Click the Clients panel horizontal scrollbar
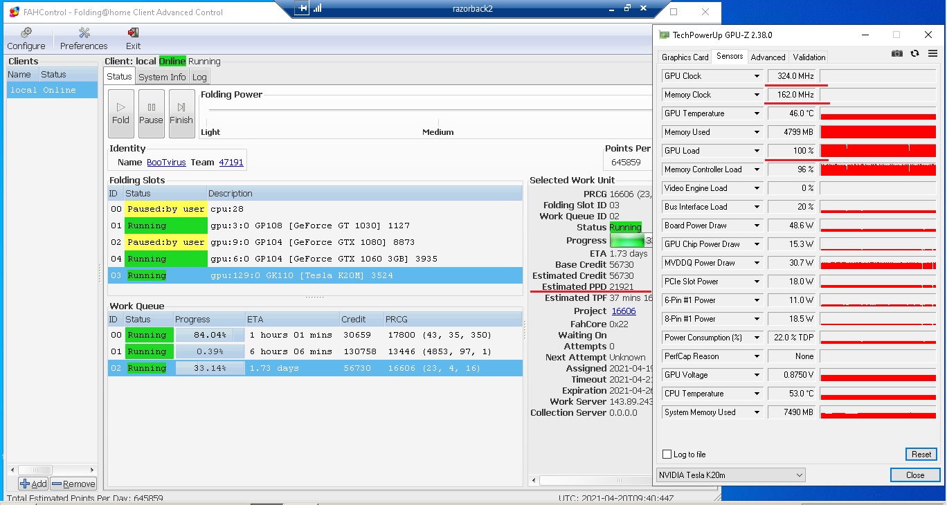Screen dimensions: 947x505 52,470
